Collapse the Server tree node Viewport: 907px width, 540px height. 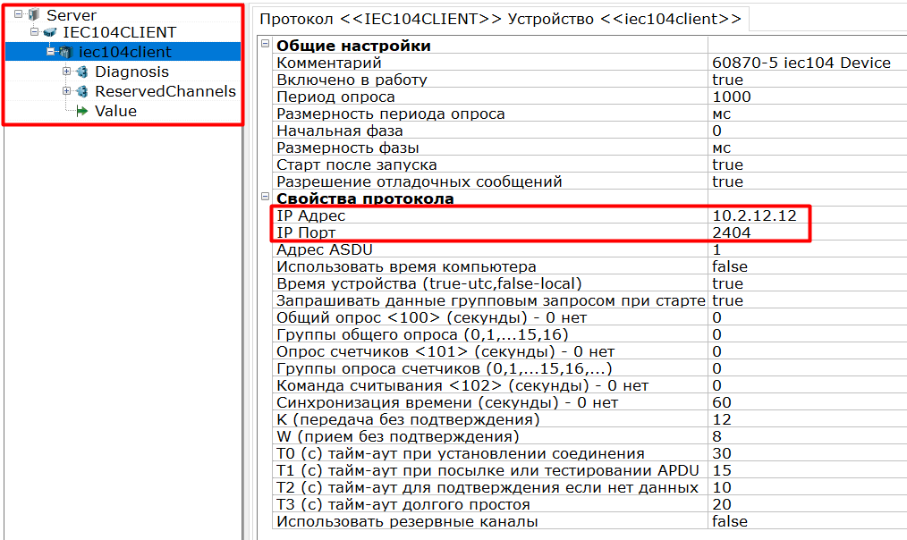tap(19, 15)
